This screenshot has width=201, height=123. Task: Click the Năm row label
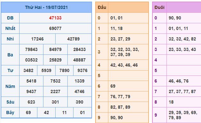pyautogui.click(x=10, y=86)
